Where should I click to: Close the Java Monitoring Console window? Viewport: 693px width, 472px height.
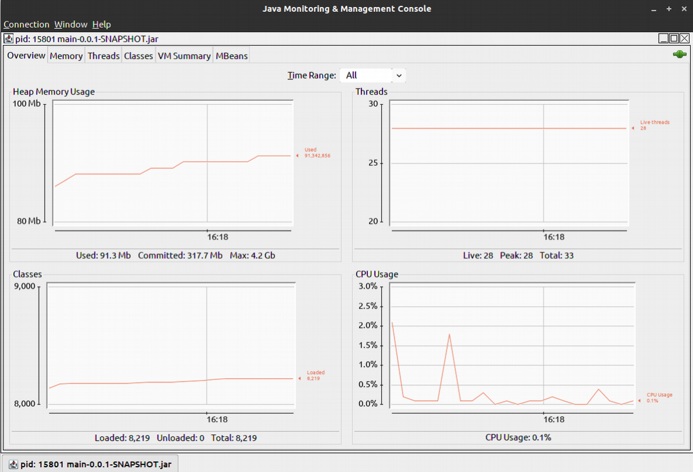click(x=684, y=9)
